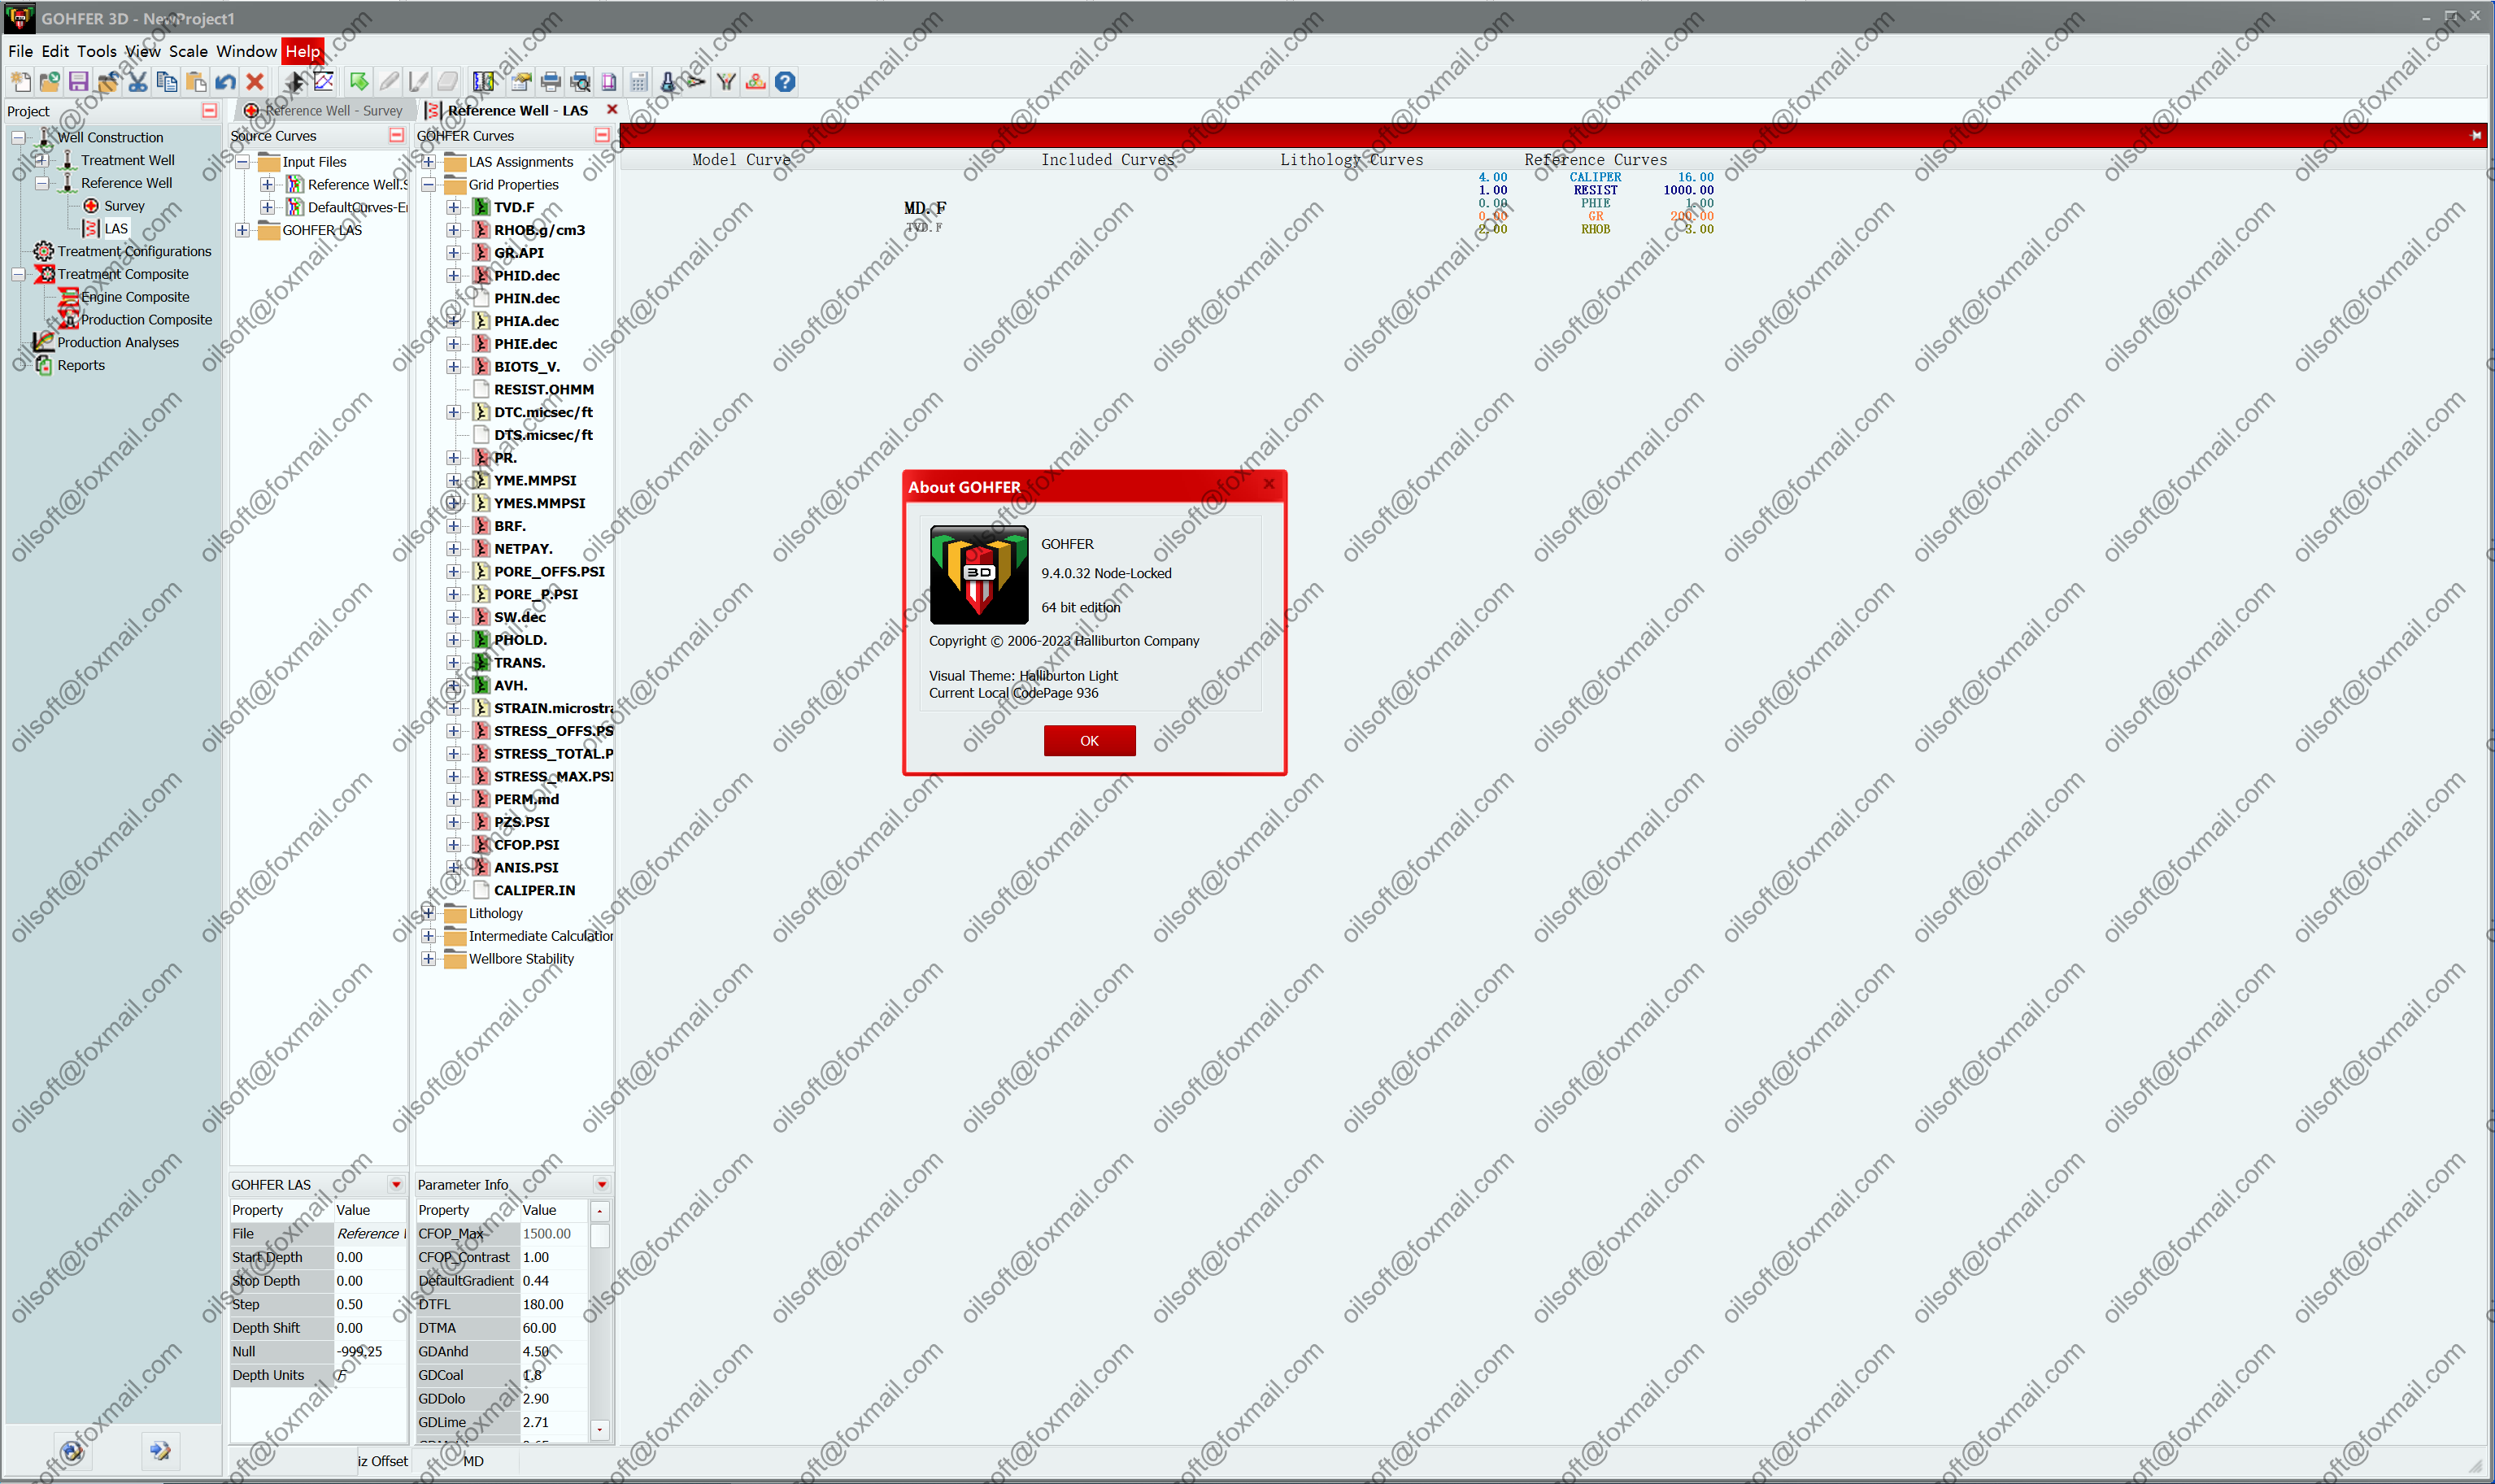Collapse the Grid Properties folder
2495x1484 pixels.
pos(428,185)
